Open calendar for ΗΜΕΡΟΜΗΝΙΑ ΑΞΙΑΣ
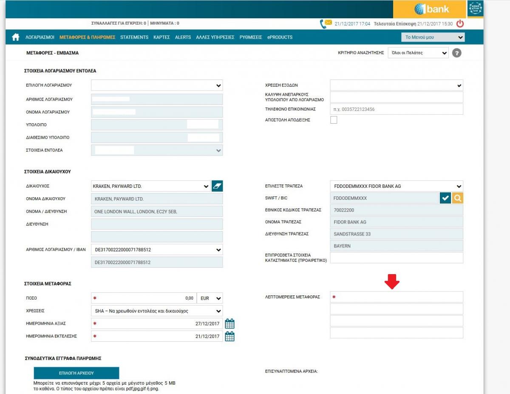Image resolution: width=510 pixels, height=394 pixels. pos(229,323)
